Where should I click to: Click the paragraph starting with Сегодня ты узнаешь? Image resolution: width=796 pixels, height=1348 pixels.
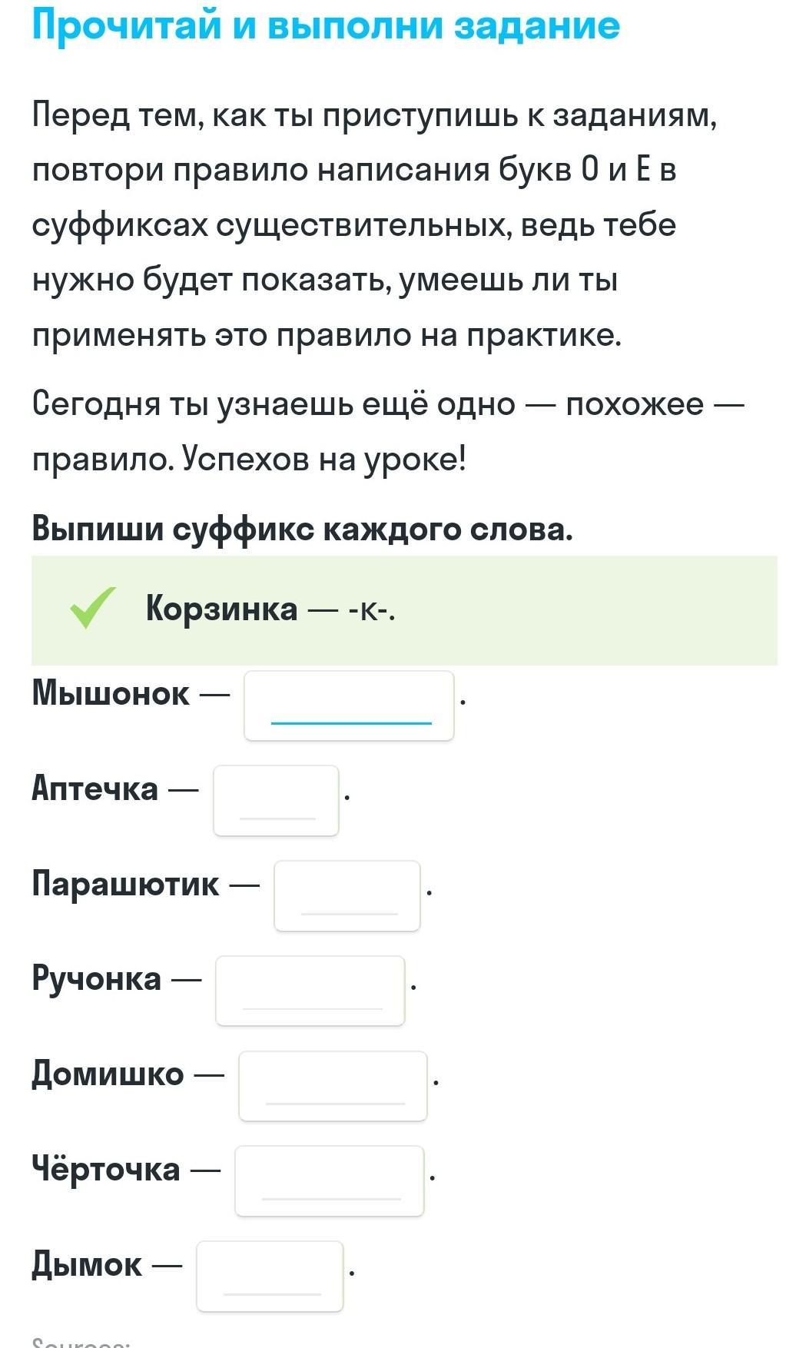click(389, 431)
